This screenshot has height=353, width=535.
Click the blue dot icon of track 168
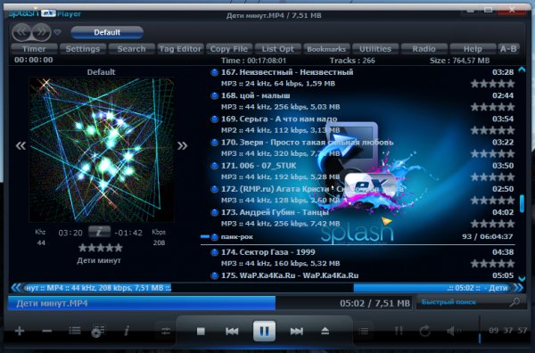pos(214,96)
